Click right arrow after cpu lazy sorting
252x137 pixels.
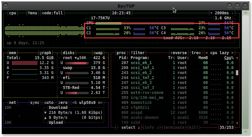click(232, 53)
